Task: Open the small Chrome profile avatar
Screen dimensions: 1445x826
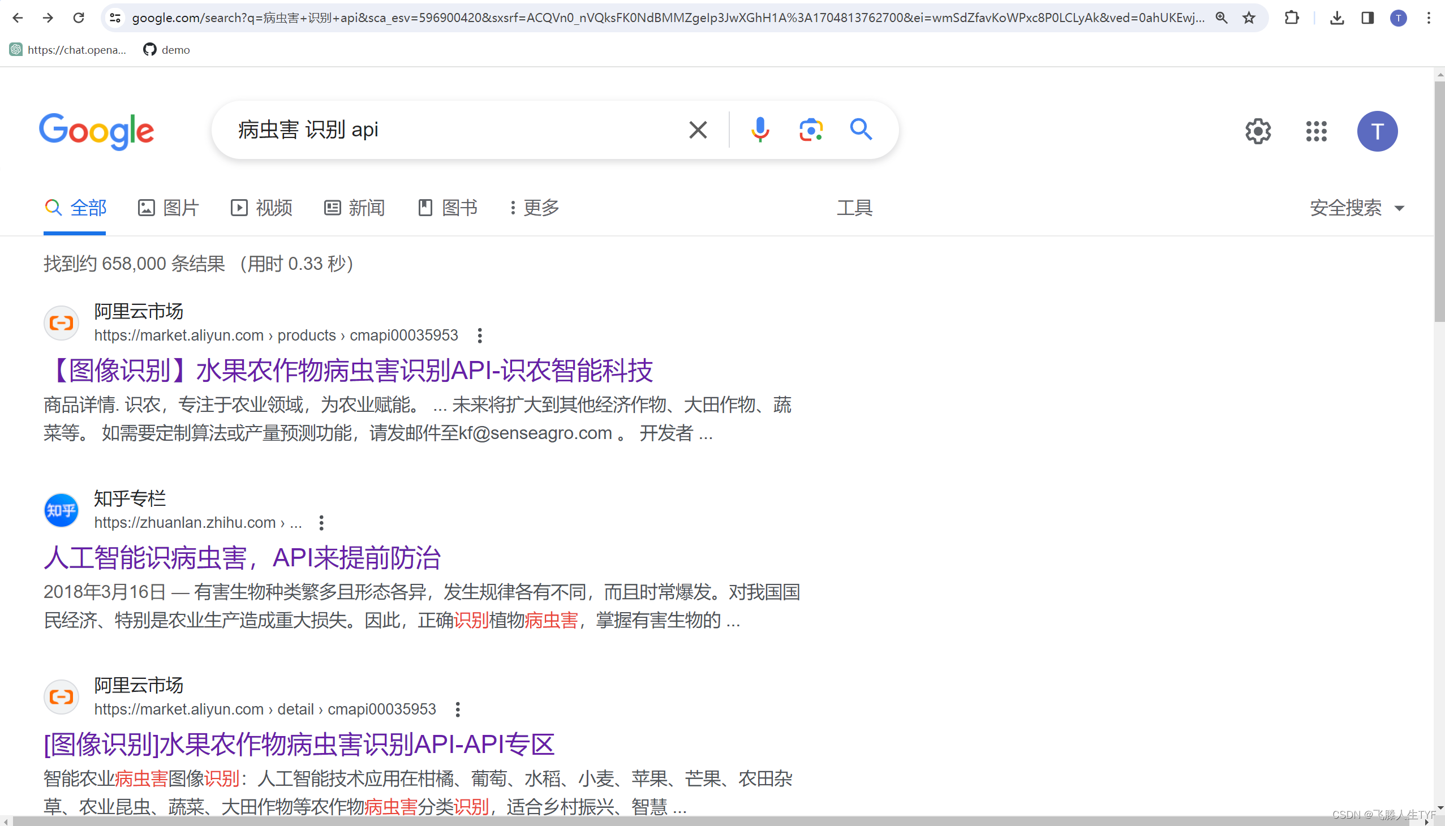Action: 1398,18
